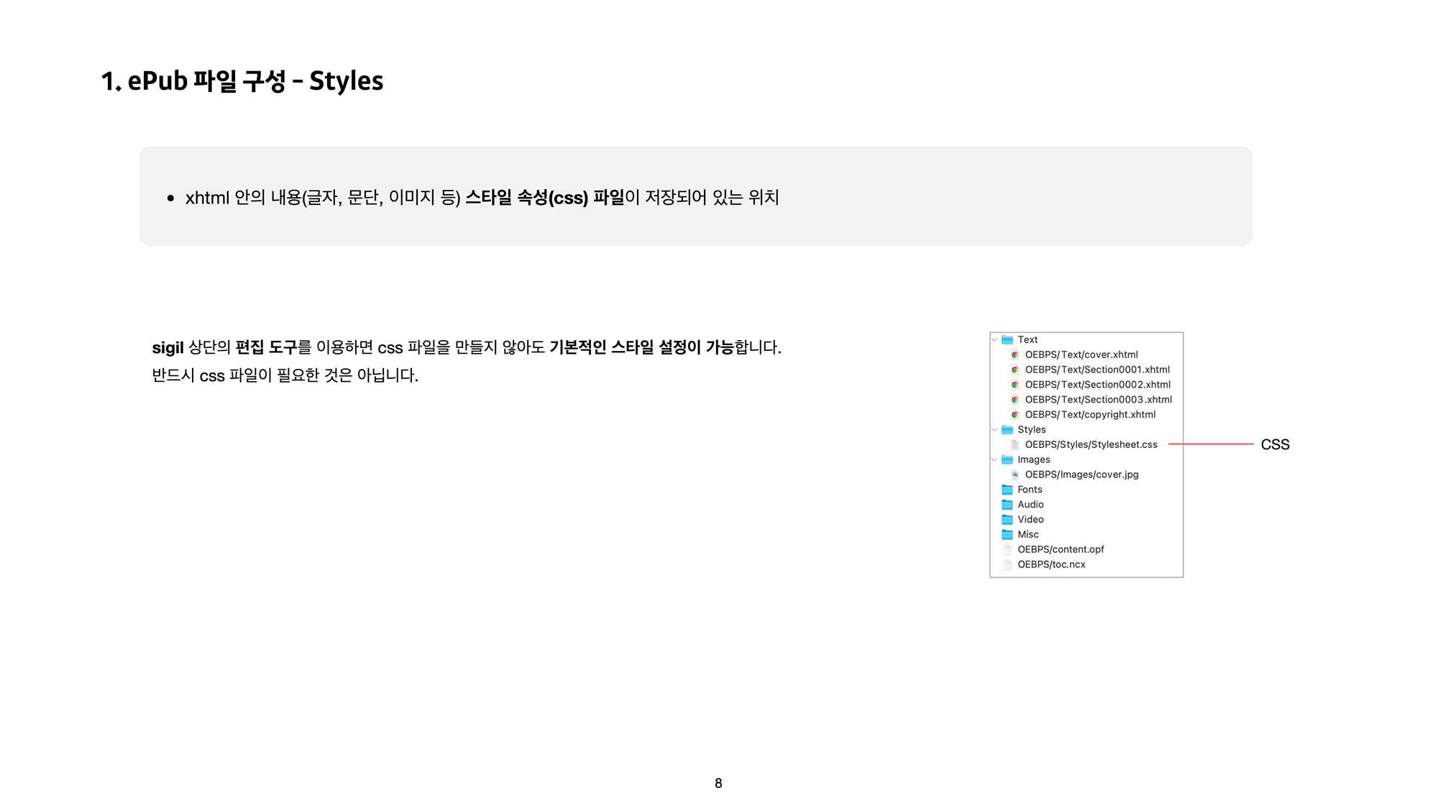Screen dimensions: 1438x809
Task: Click the Fonts folder icon
Action: coord(1007,490)
